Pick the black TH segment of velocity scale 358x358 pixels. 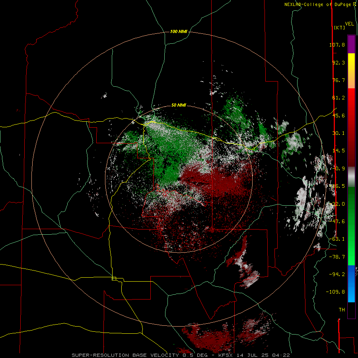tap(351, 310)
